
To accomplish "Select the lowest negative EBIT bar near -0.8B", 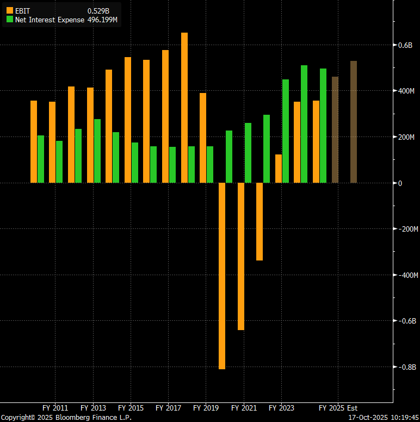I will (x=222, y=276).
